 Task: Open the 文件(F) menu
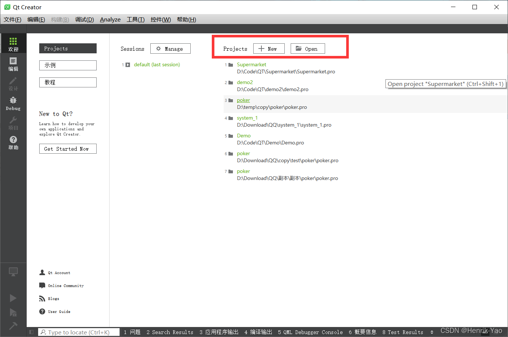click(x=13, y=20)
